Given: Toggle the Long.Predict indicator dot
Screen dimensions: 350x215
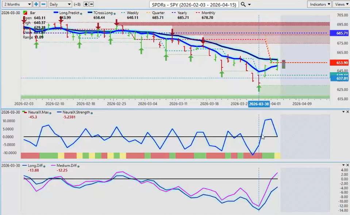Looking at the screenshot, I should tap(80, 13).
